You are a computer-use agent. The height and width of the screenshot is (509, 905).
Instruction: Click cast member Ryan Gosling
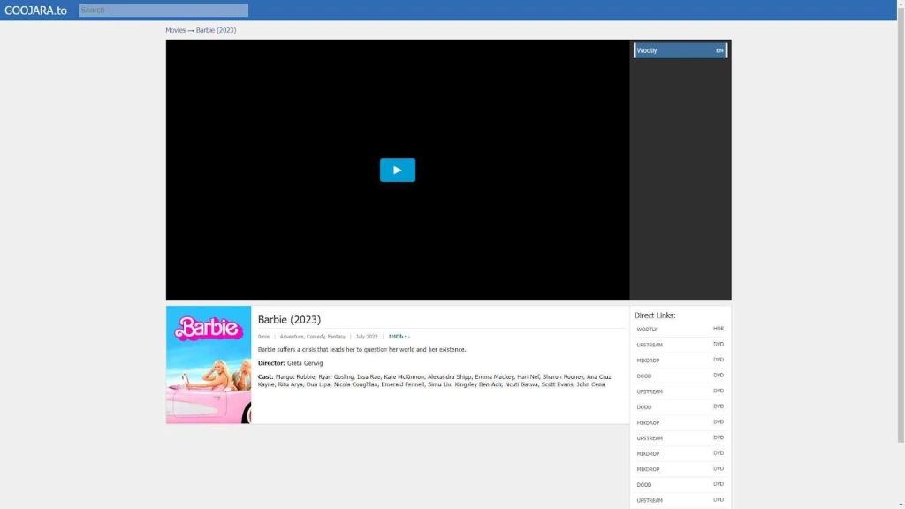[x=335, y=376]
